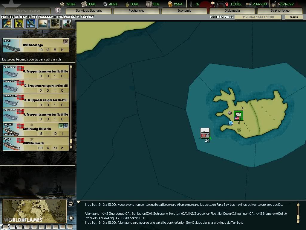Open the Services Secrets tab
The width and height of the screenshot is (306, 230).
pyautogui.click(x=89, y=10)
